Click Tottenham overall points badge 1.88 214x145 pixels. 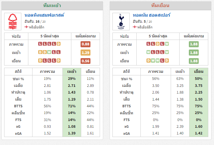[x=194, y=44]
